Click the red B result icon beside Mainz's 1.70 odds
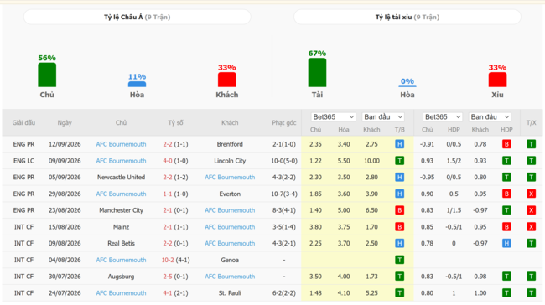 click(x=400, y=227)
